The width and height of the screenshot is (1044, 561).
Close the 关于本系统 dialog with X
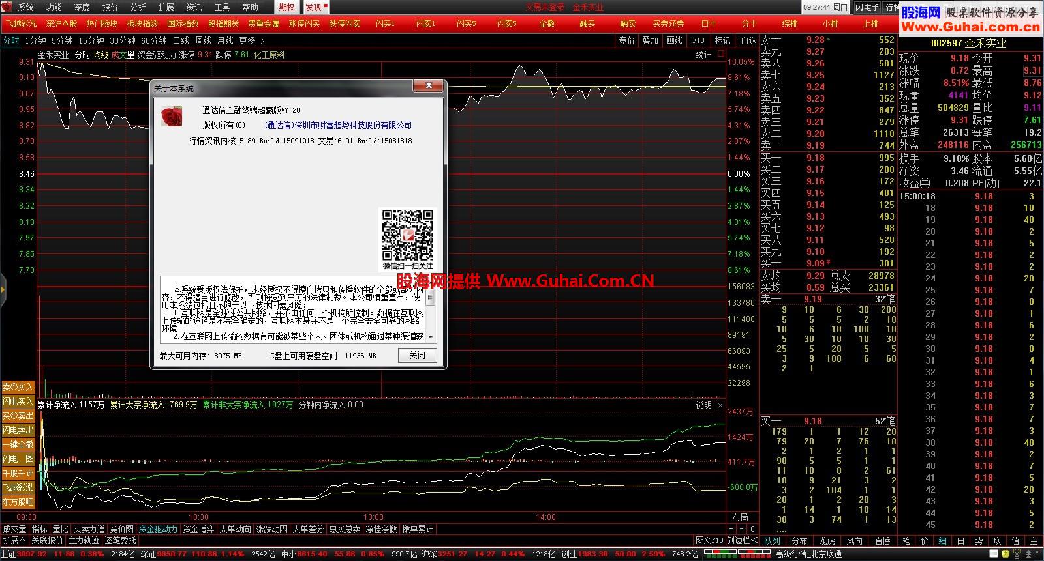point(429,86)
